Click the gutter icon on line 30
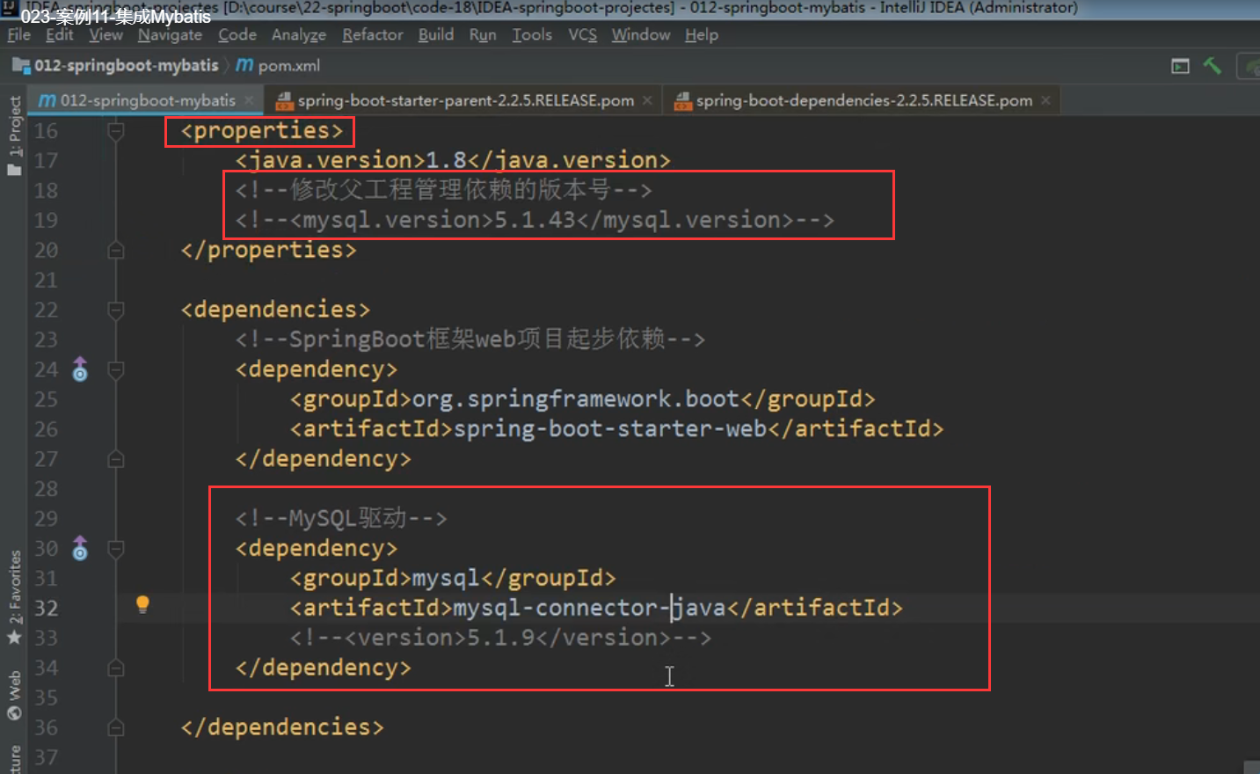This screenshot has height=774, width=1260. pos(80,549)
